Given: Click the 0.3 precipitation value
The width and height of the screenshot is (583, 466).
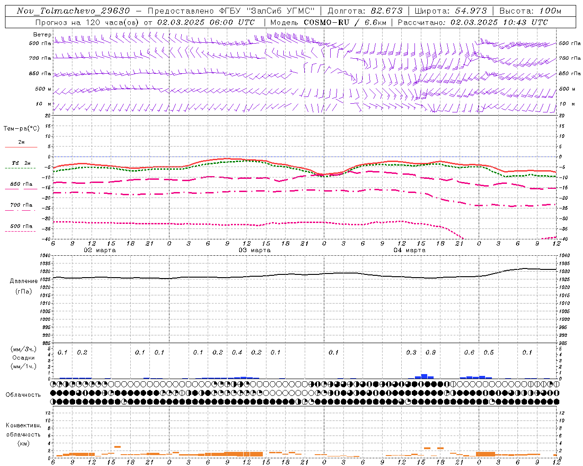Looking at the screenshot, I should pyautogui.click(x=411, y=353).
